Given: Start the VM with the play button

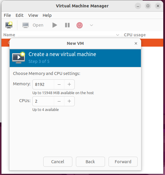Looking at the screenshot, I should coord(55,25).
